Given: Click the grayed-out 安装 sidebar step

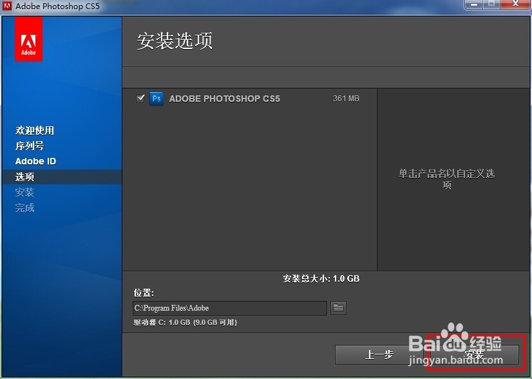Looking at the screenshot, I should pos(24,192).
